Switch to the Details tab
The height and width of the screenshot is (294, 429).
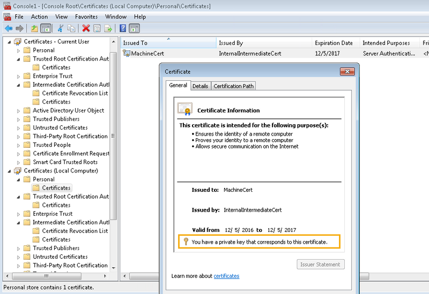(200, 86)
